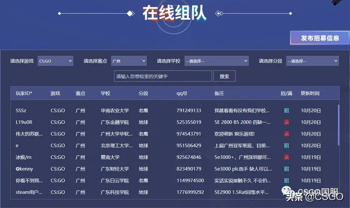Select the 赛点 column header
Viewport: 350px width, 208px height.
pos(80,93)
